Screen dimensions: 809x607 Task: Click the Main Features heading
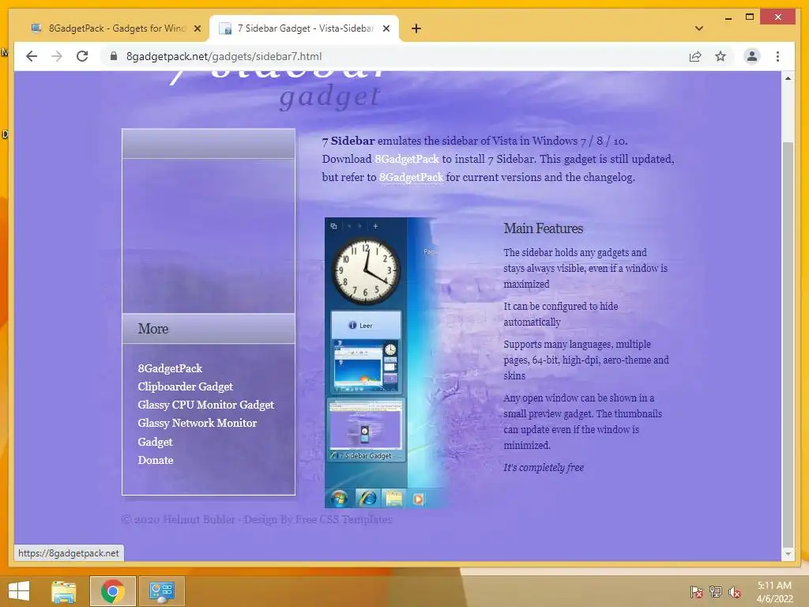(544, 228)
